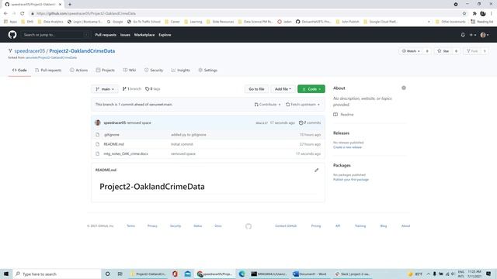Screen dimensions: 497x279
Task: Edit README with the pencil icon
Action: [316, 170]
